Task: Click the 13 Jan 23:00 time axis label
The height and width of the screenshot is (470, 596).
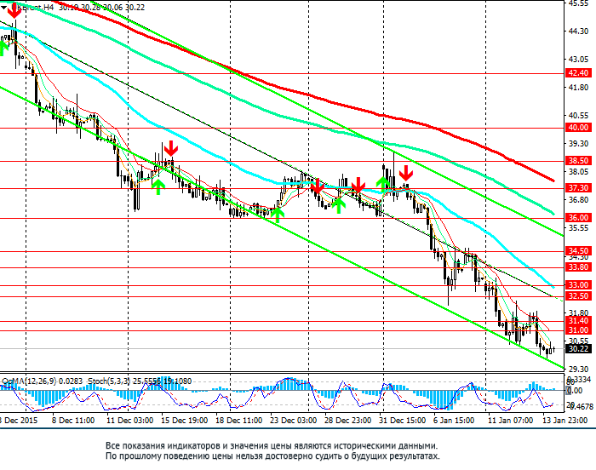Action: coord(564,421)
